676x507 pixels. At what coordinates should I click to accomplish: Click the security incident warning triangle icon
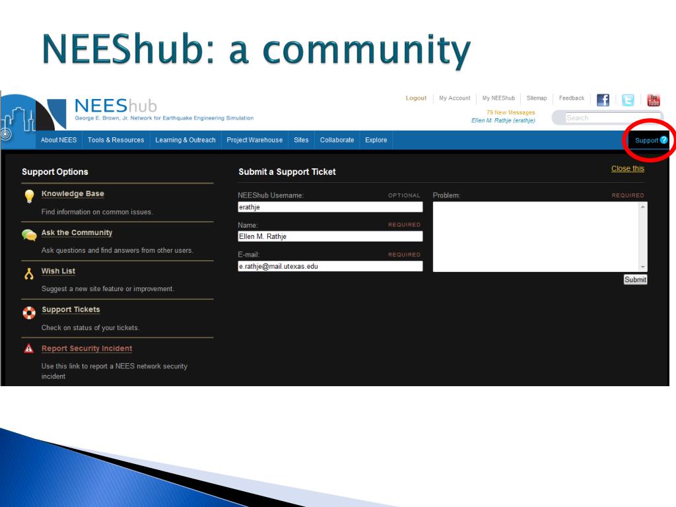(28, 349)
